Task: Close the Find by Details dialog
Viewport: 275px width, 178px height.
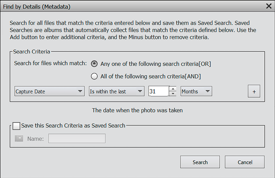Action: [x=269, y=6]
